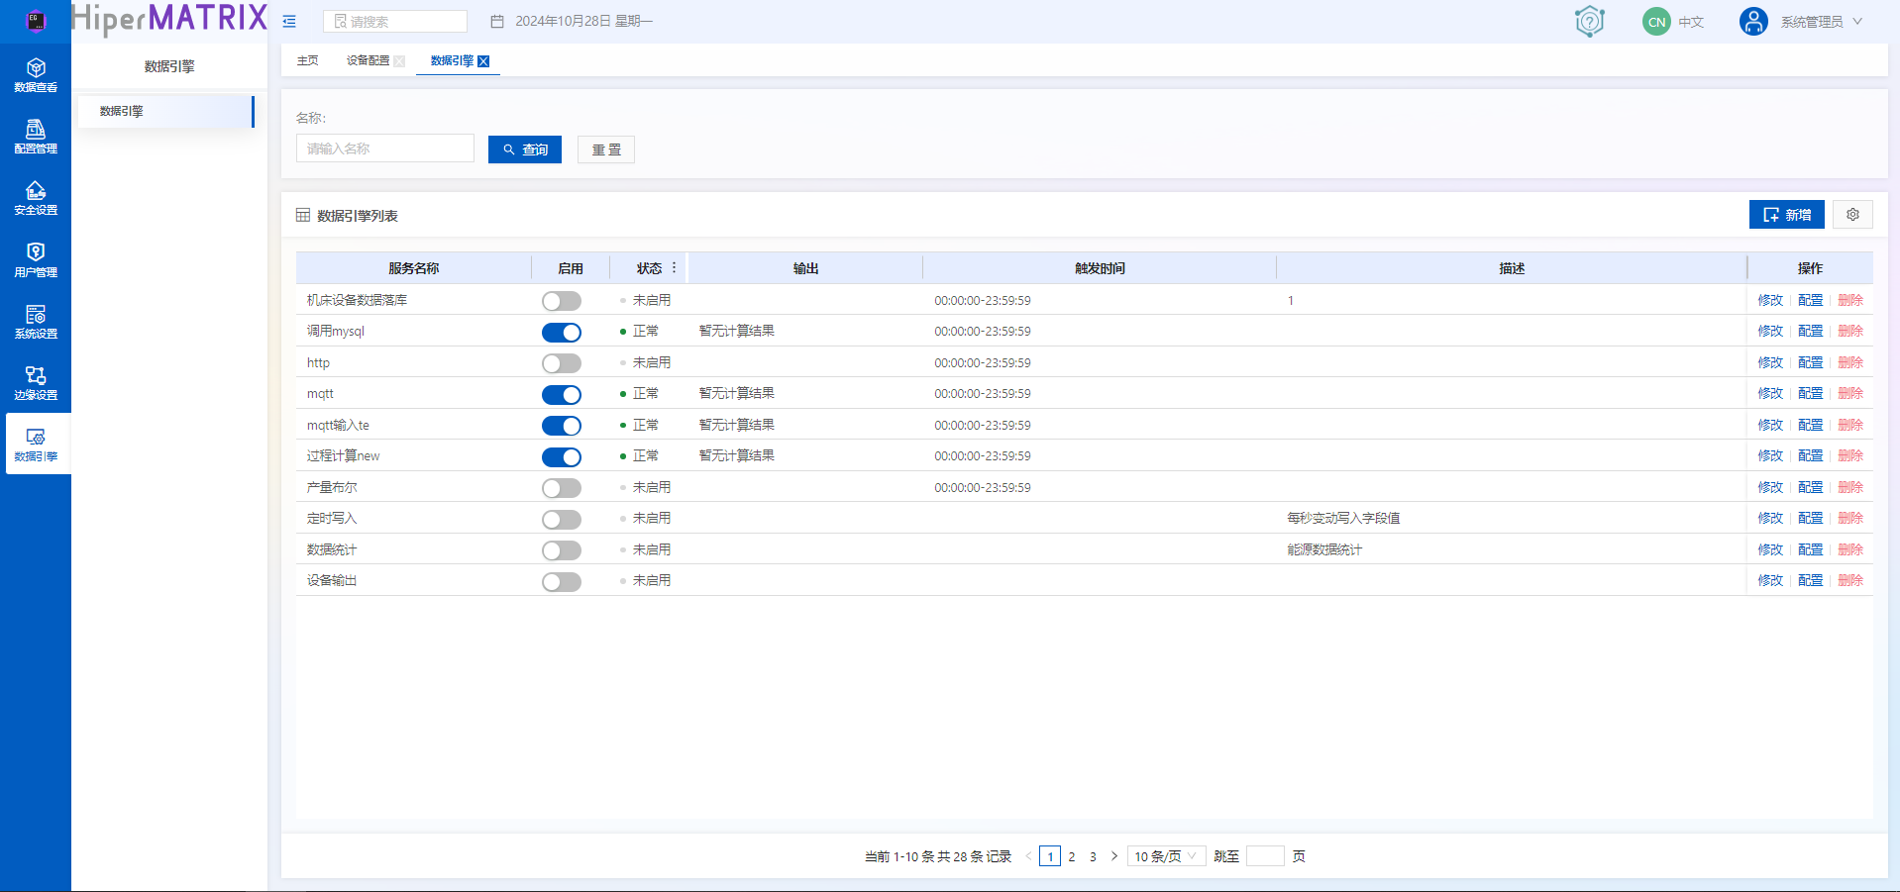Click the 查询 search button
1900x892 pixels.
pos(525,149)
